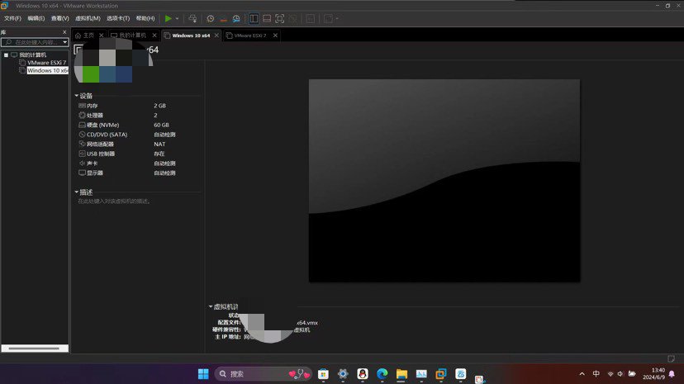The image size is (684, 384).
Task: Collapse the 虚拟机详细信息 section
Action: click(211, 307)
